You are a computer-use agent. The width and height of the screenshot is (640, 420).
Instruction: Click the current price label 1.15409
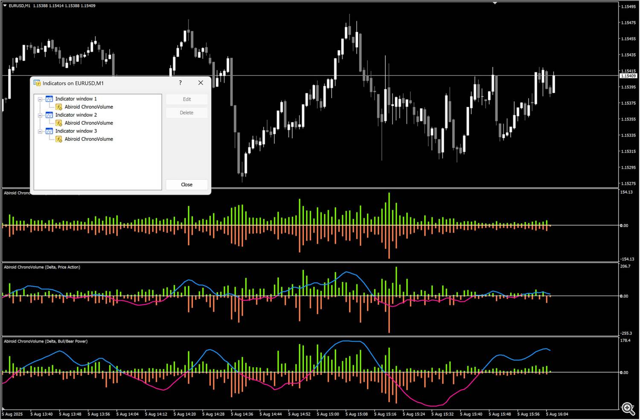(x=628, y=76)
